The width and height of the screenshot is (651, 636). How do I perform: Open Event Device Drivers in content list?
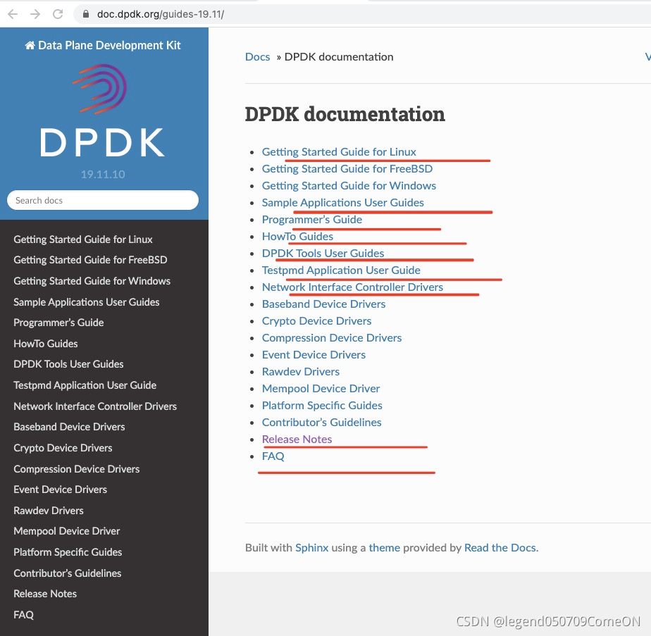314,355
